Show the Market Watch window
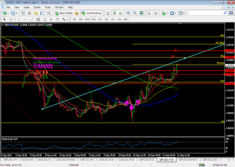The height and width of the screenshot is (167, 235). 23,13
